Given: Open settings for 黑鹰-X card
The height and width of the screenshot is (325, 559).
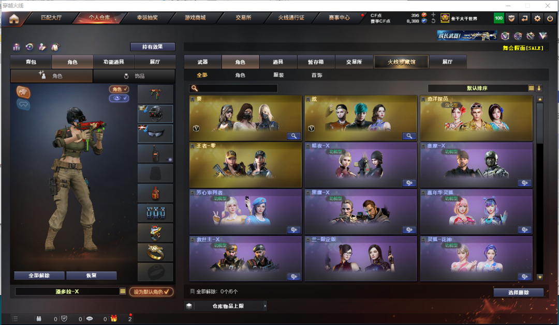Looking at the screenshot, I should 409,230.
